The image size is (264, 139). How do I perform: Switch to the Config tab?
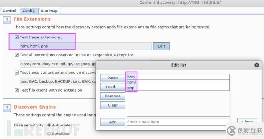(x=29, y=11)
